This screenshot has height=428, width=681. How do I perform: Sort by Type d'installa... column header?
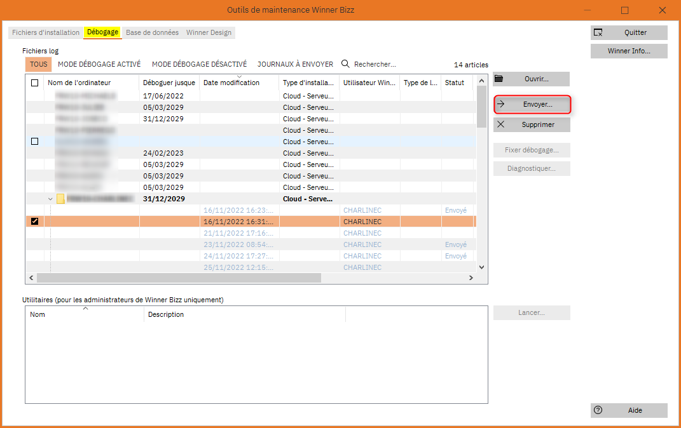[x=309, y=83]
